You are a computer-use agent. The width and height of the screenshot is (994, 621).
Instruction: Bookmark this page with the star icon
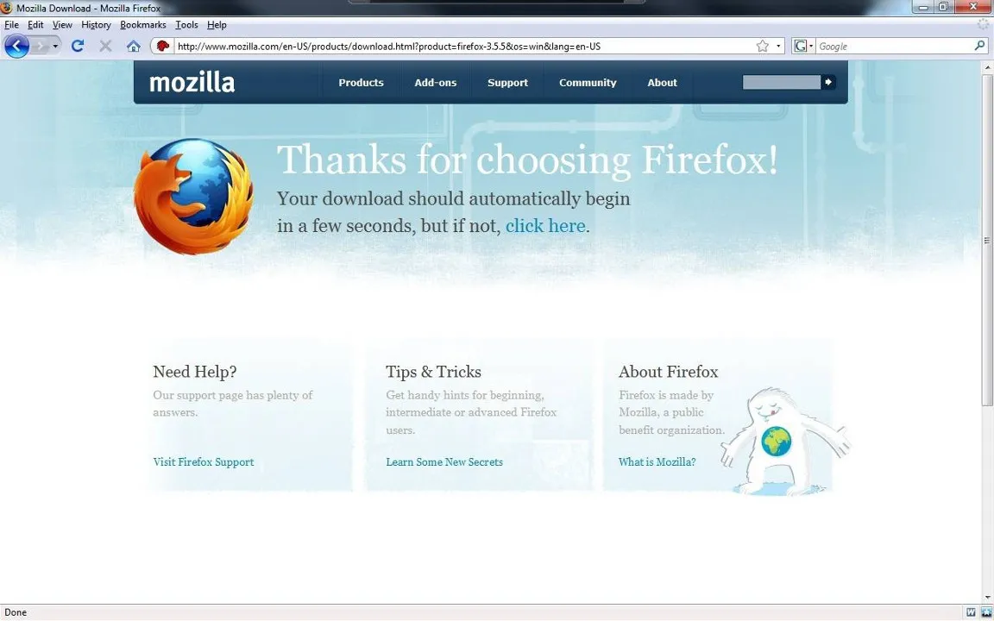763,46
